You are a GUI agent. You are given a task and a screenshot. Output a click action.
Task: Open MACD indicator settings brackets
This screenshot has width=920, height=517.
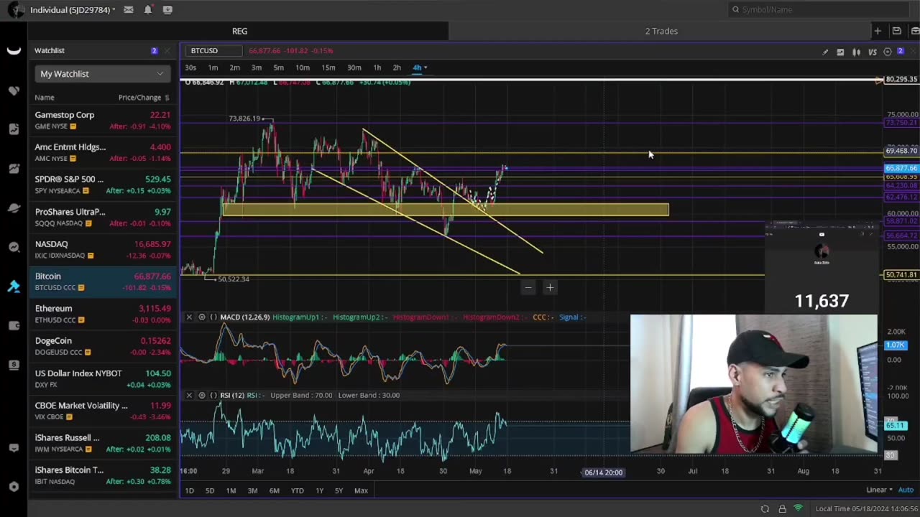(x=213, y=317)
